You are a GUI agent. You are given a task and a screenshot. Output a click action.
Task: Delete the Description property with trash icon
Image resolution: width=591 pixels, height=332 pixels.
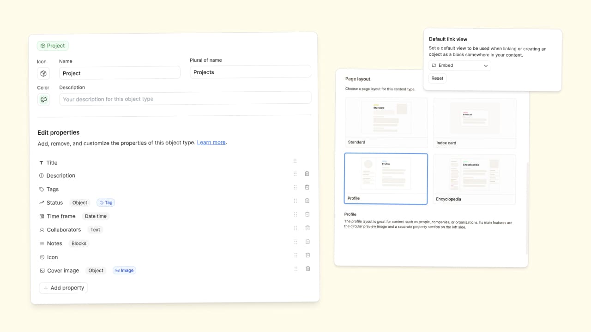[x=307, y=174]
